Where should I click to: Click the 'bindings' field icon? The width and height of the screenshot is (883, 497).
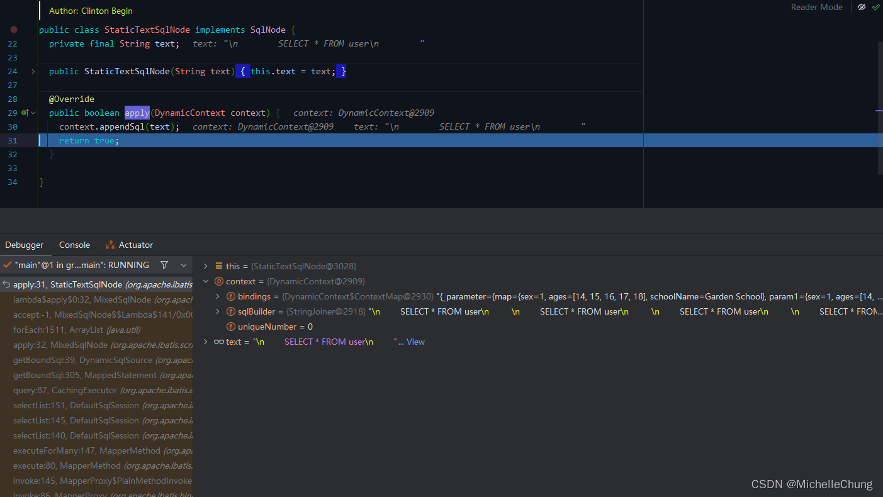point(231,296)
